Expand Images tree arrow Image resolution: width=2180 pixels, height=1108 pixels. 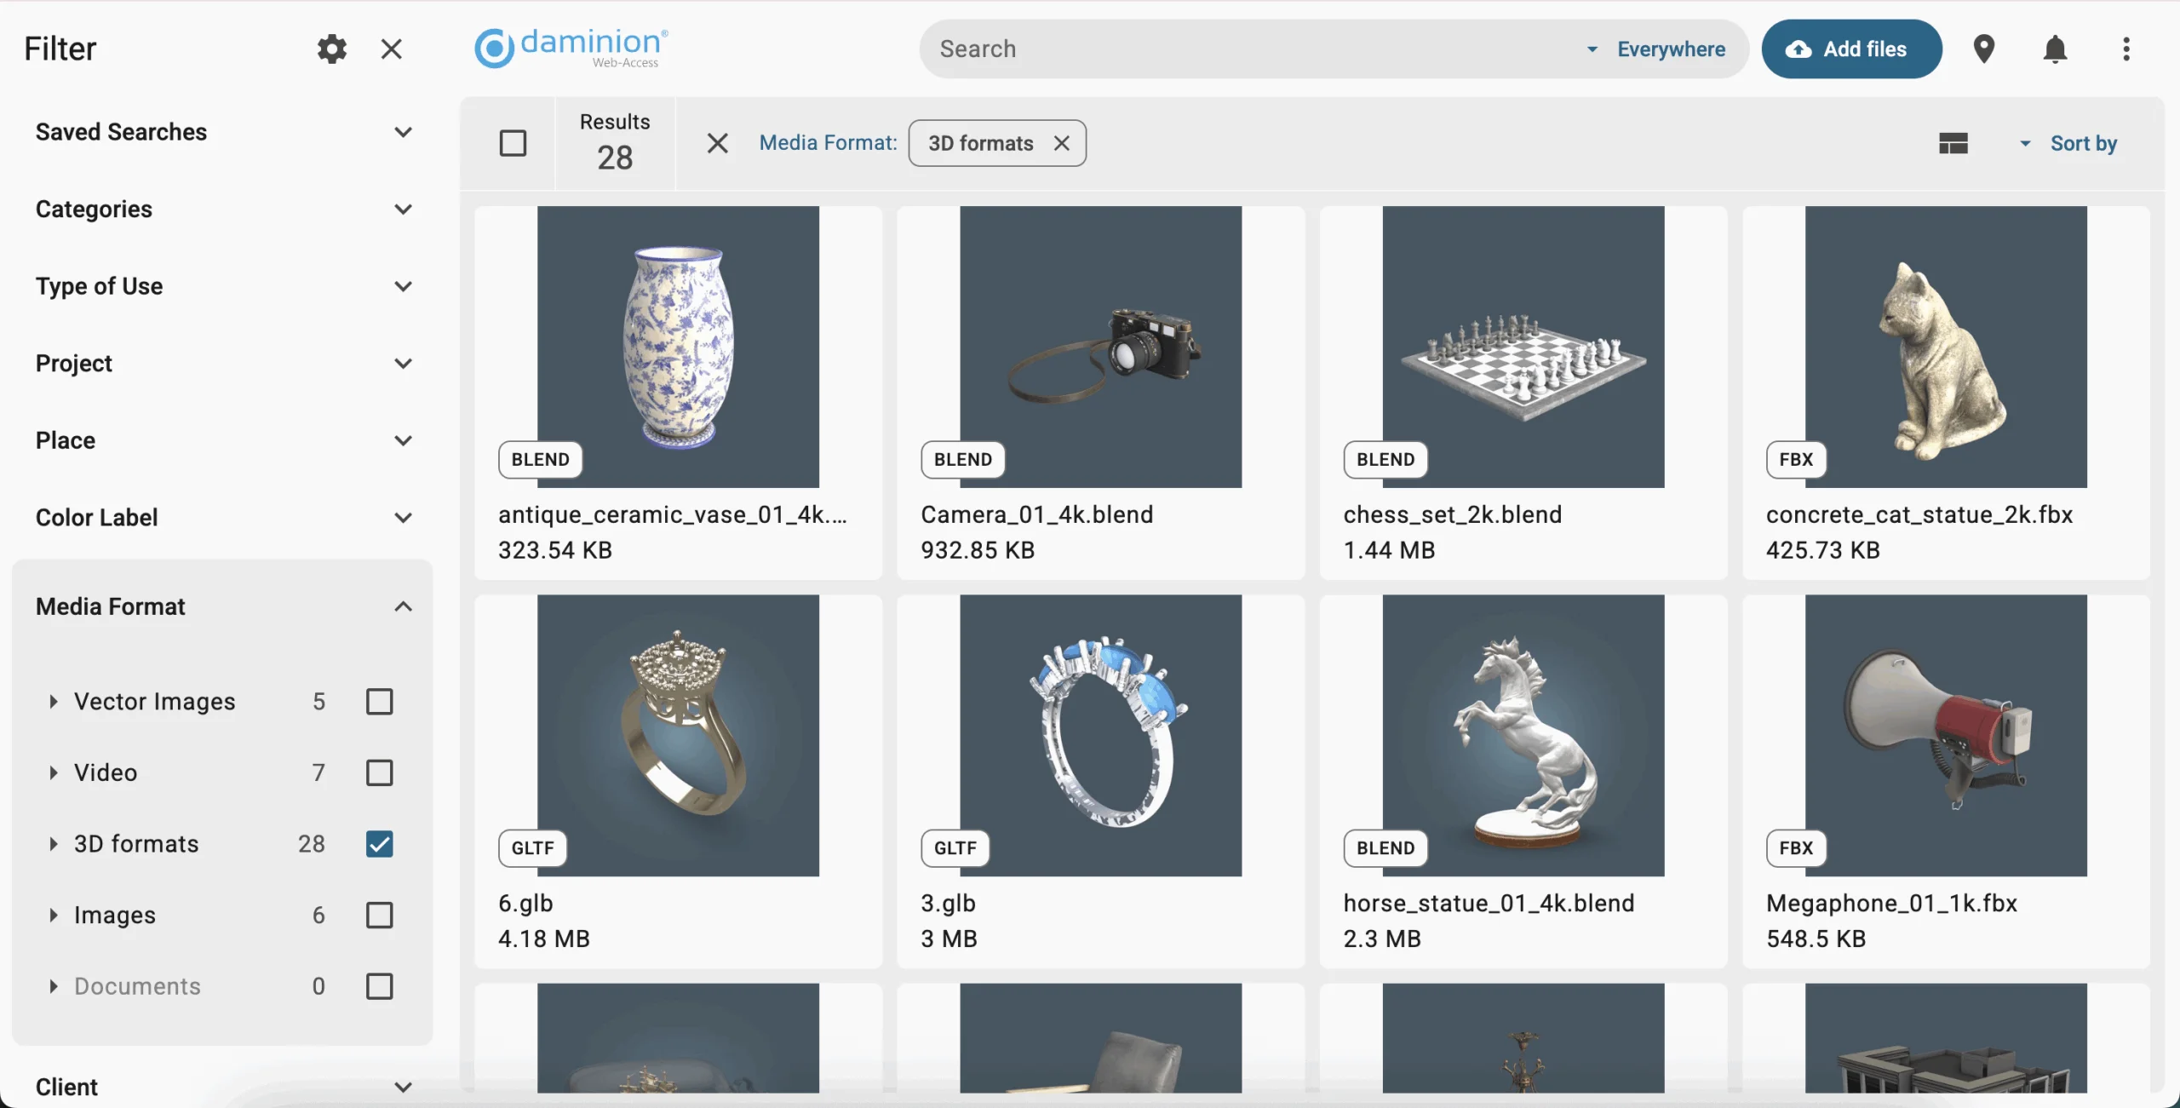pyautogui.click(x=54, y=915)
